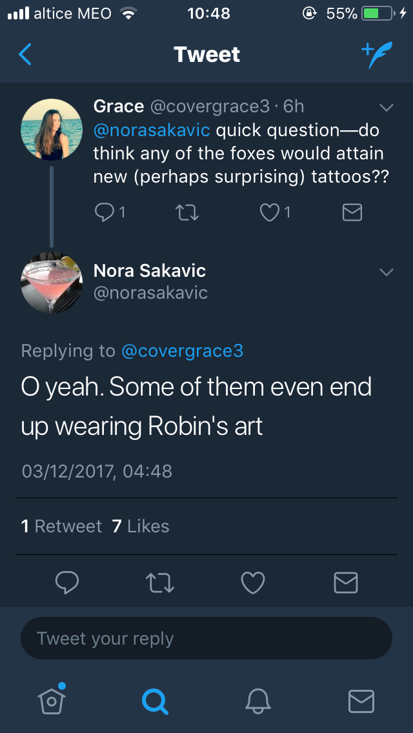The width and height of the screenshot is (413, 733).
Task: Retweet Nora Sakavic's reply
Action: pyautogui.click(x=161, y=583)
